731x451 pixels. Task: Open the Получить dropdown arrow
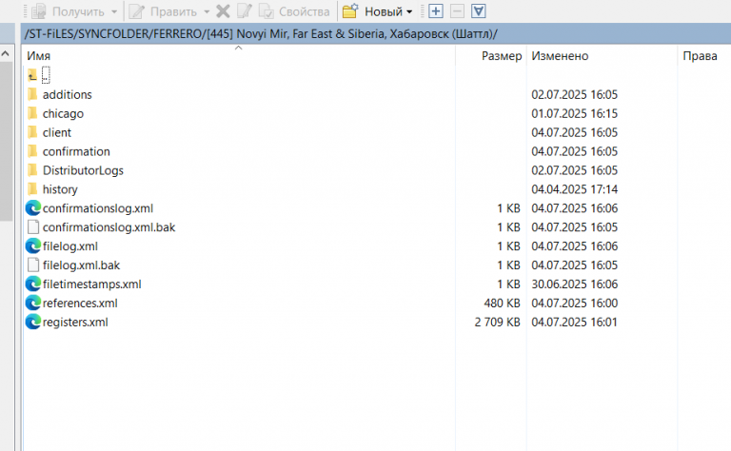[x=114, y=11]
